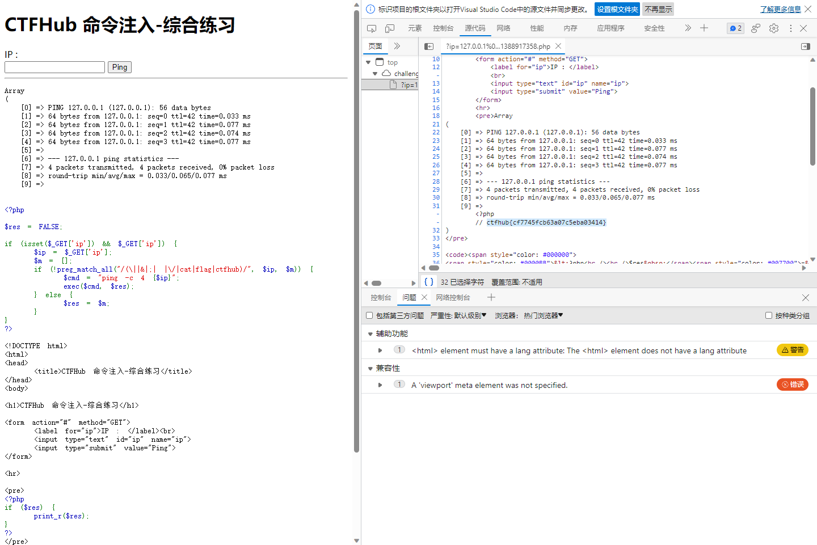The width and height of the screenshot is (817, 545).
Task: Close the 问题 drawer tab
Action: [424, 297]
